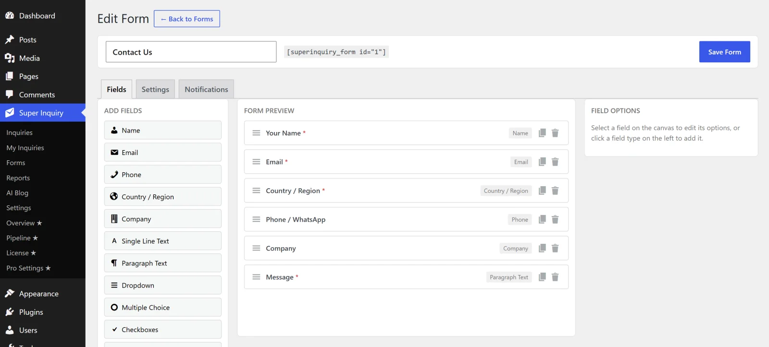Select the Phone / WhatsApp field label
This screenshot has width=769, height=347.
(x=296, y=219)
